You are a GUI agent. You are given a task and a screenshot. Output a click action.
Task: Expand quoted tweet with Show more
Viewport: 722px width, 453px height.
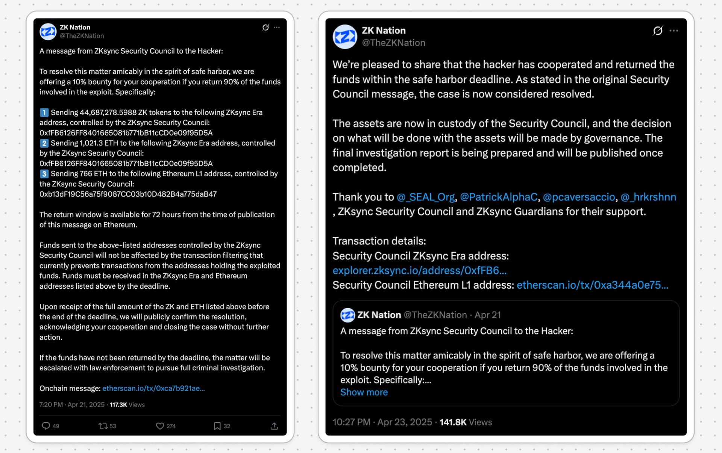pos(364,392)
